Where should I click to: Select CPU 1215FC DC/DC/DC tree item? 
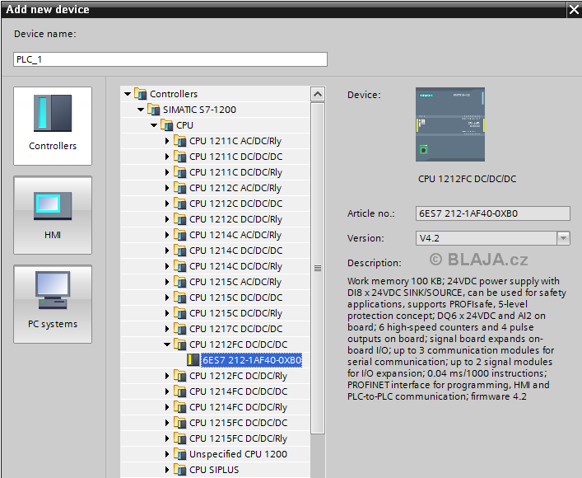(238, 423)
